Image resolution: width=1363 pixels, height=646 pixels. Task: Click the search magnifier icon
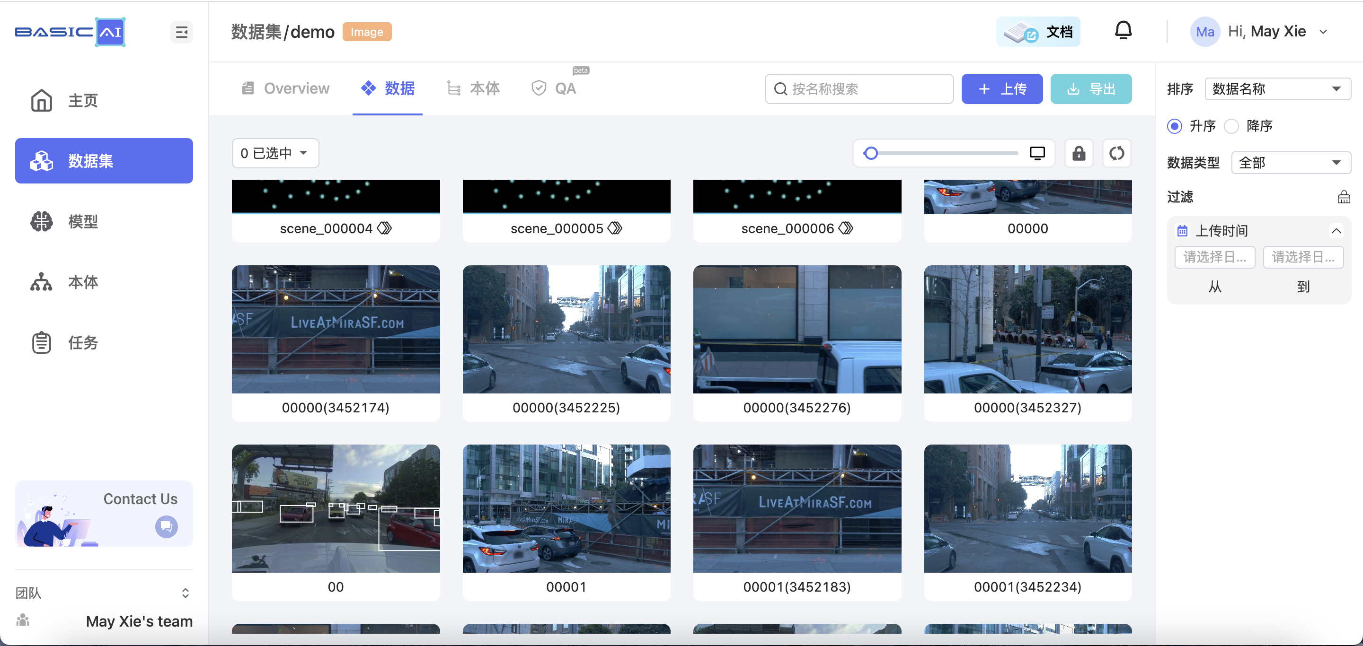(x=780, y=89)
